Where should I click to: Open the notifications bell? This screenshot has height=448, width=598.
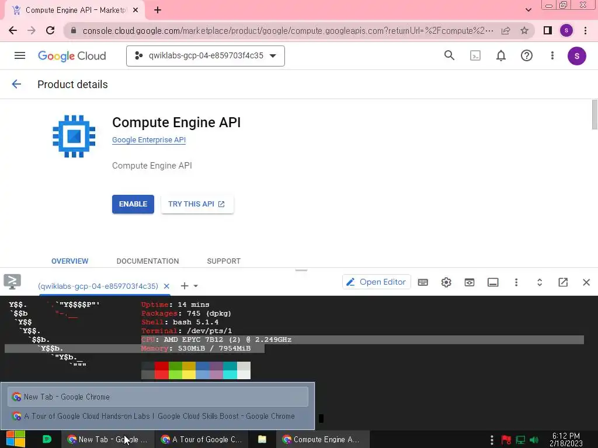click(500, 56)
